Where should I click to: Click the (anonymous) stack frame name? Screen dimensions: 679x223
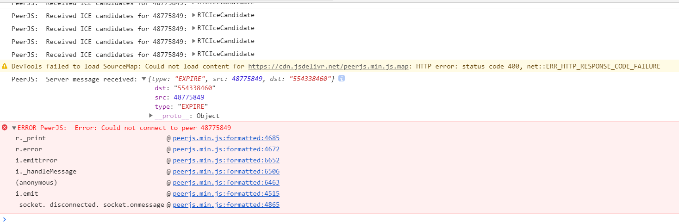click(x=37, y=183)
